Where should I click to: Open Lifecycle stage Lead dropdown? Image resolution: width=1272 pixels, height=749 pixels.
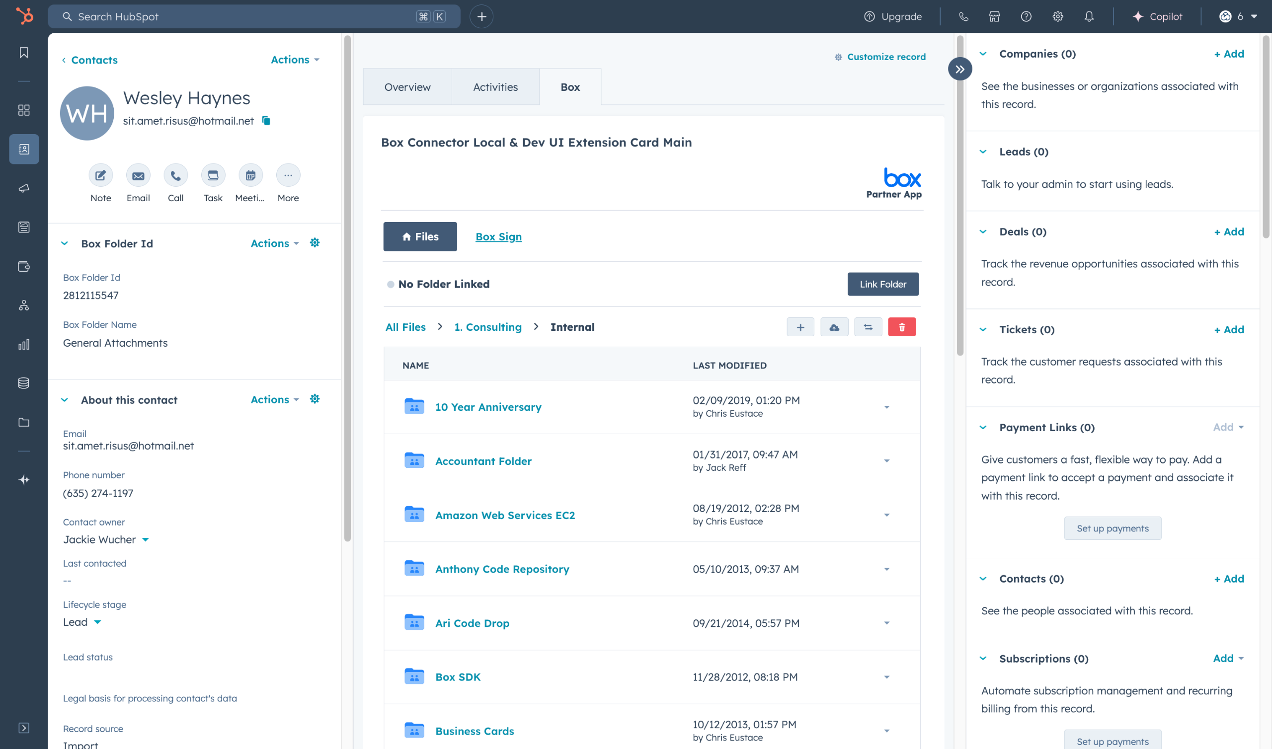pyautogui.click(x=97, y=622)
